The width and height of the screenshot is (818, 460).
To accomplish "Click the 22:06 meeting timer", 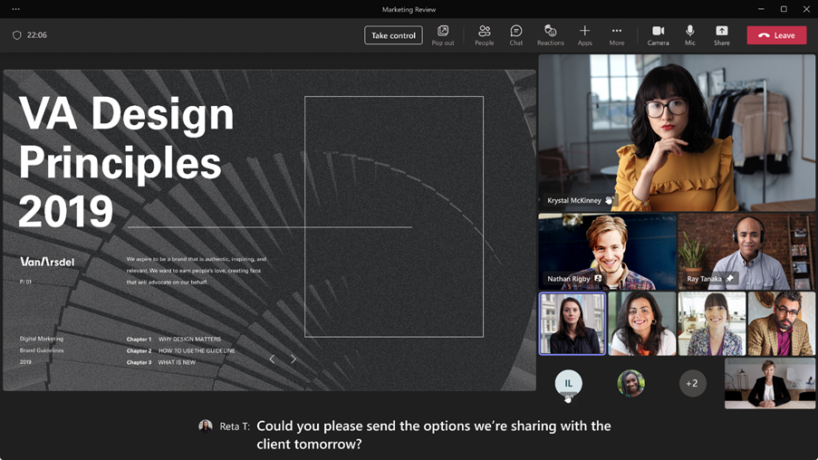I will [37, 35].
